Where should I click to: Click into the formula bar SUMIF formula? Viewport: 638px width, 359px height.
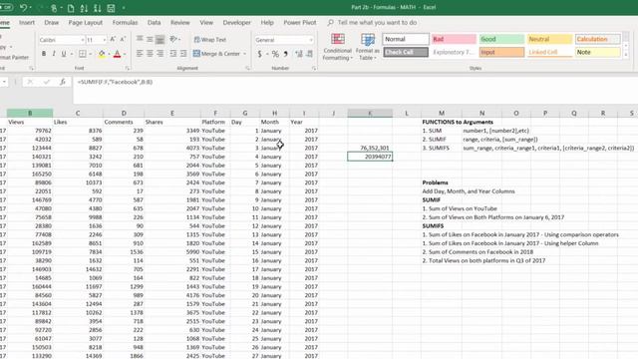[x=116, y=82]
